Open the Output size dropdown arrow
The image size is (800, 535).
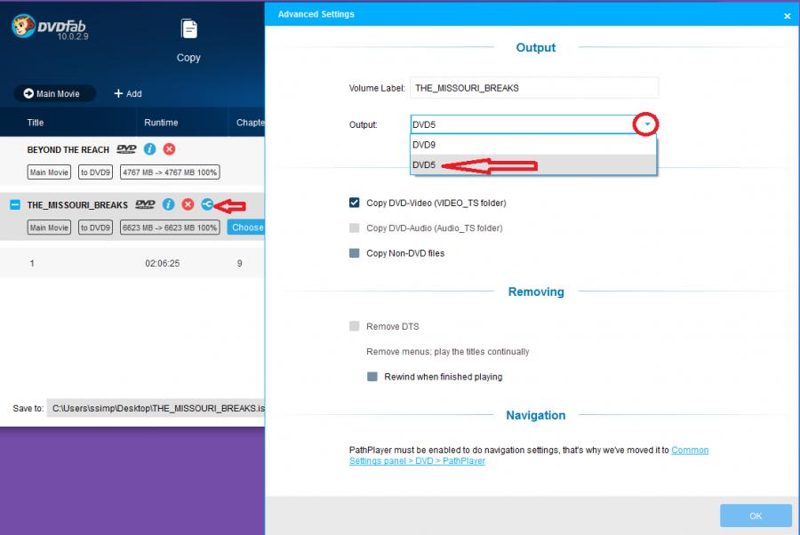pyautogui.click(x=647, y=124)
